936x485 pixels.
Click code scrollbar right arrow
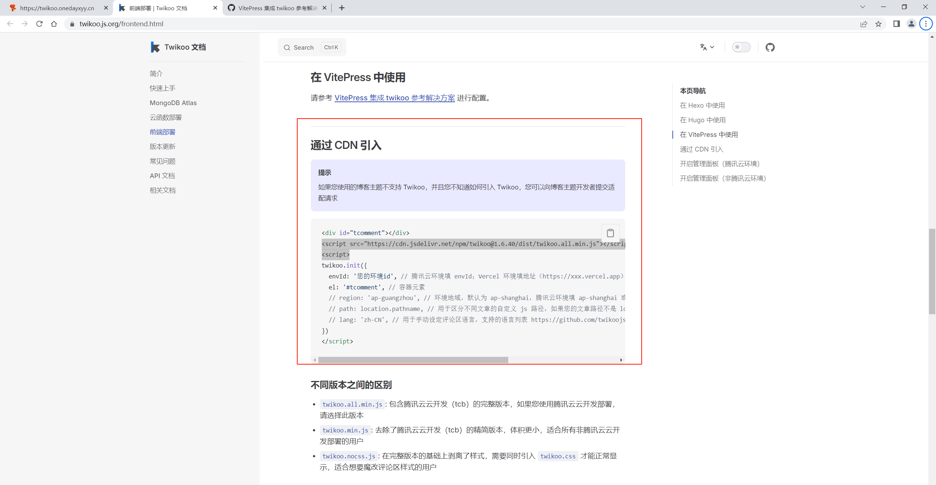click(x=621, y=360)
